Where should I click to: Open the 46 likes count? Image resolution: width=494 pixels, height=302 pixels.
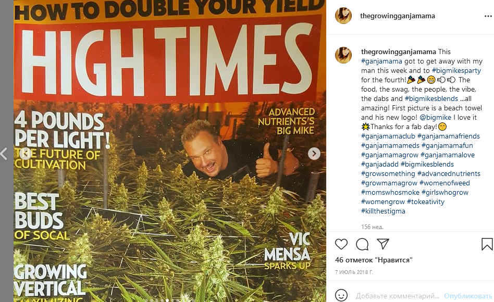click(x=374, y=260)
